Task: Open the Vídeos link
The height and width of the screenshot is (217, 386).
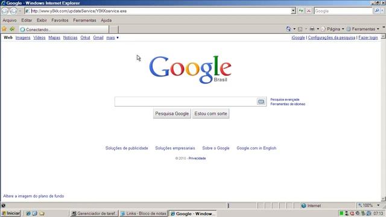Action: (x=39, y=37)
